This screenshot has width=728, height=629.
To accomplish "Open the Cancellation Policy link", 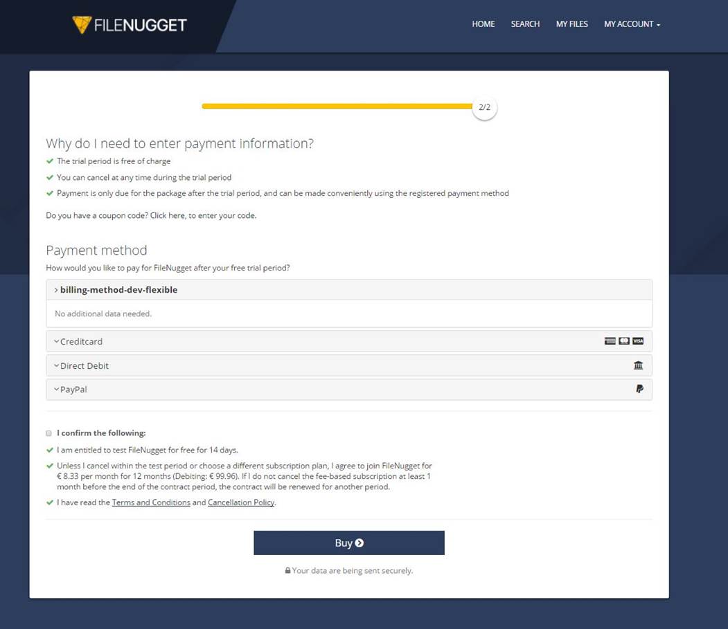I will click(241, 502).
